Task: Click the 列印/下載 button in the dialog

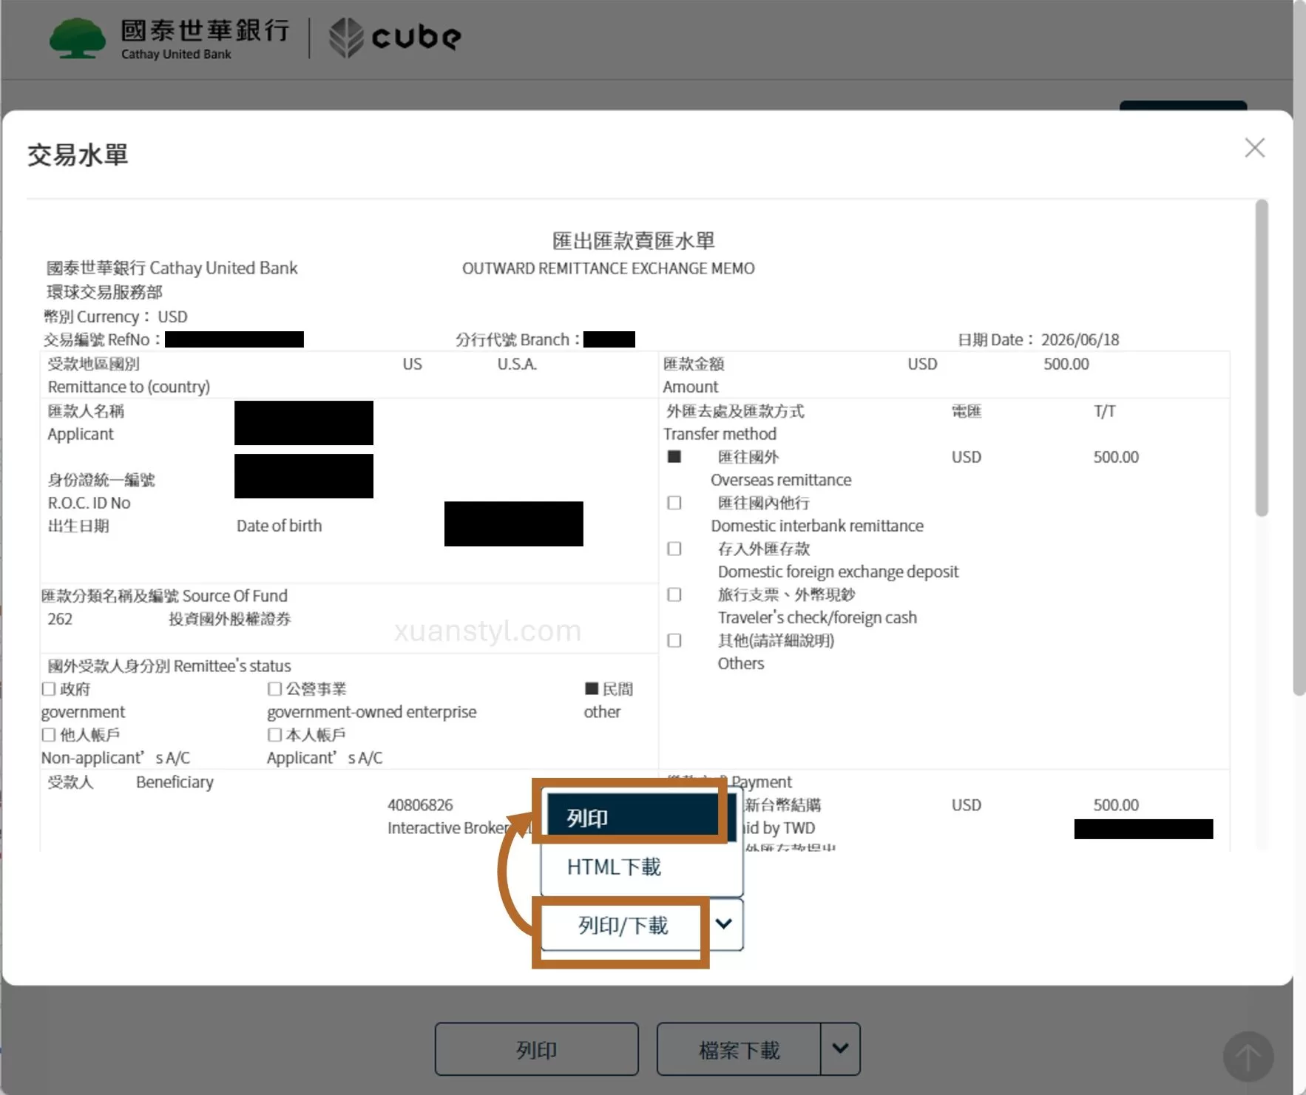Action: coord(623,926)
